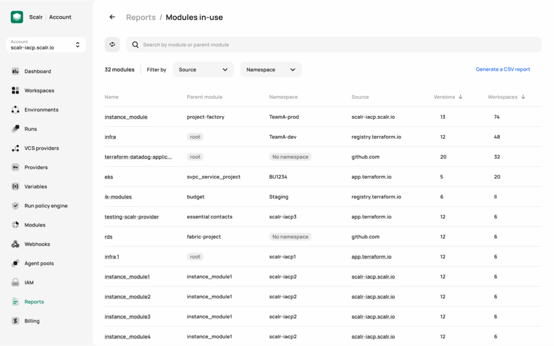
Task: Click Generate a CSV report link
Action: 503,70
